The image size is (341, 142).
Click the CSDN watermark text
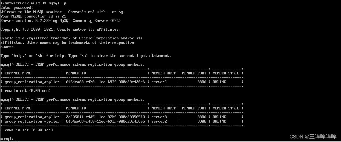pos(313,136)
